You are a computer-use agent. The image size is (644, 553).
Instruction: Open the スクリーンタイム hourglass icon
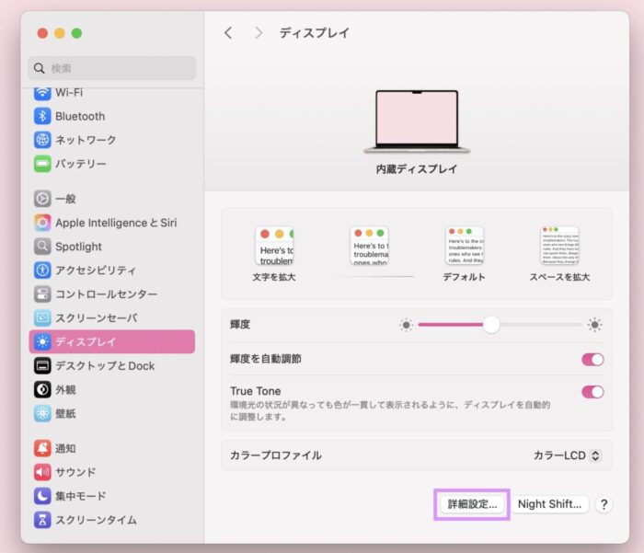(x=42, y=520)
